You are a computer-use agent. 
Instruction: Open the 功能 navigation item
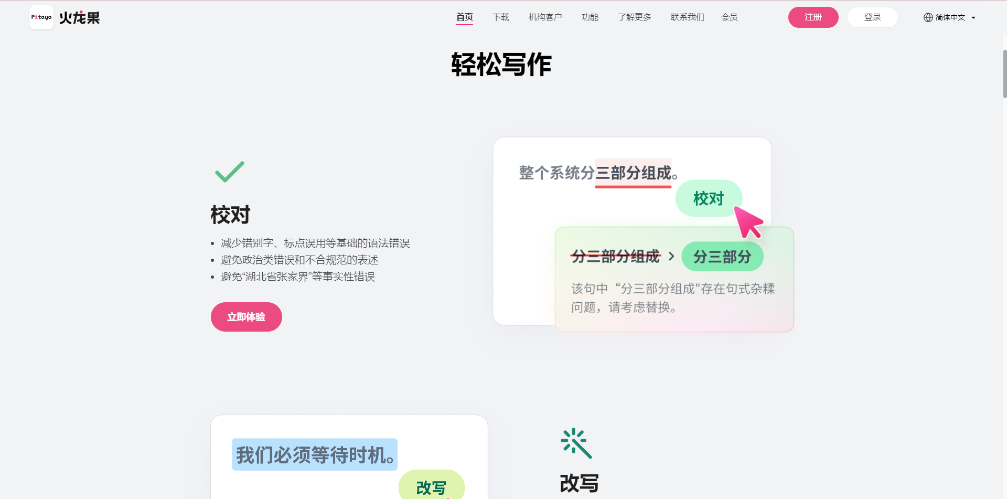590,17
